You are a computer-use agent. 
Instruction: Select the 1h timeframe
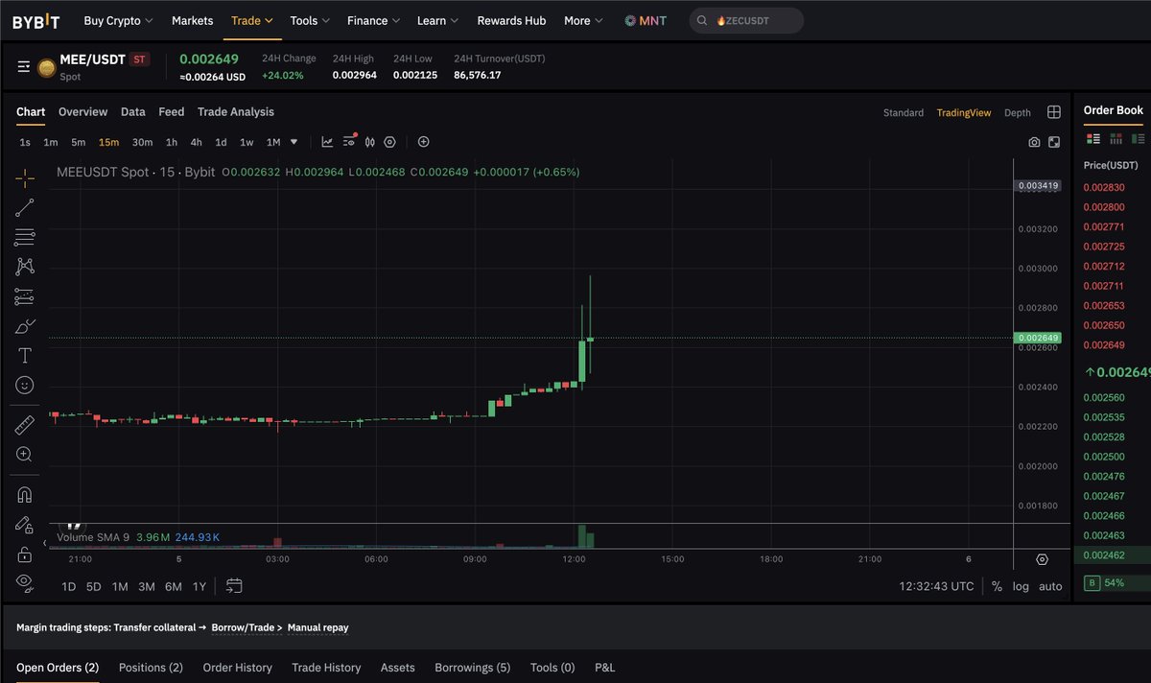[x=171, y=142]
